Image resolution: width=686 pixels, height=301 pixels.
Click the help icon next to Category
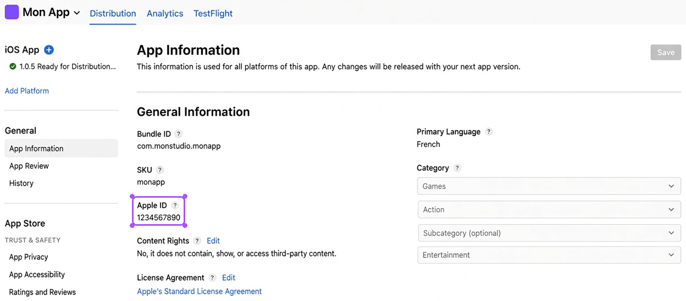pos(457,168)
